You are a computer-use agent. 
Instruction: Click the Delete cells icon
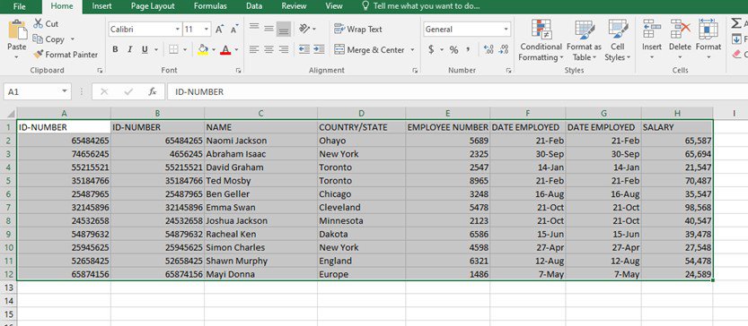(681, 29)
